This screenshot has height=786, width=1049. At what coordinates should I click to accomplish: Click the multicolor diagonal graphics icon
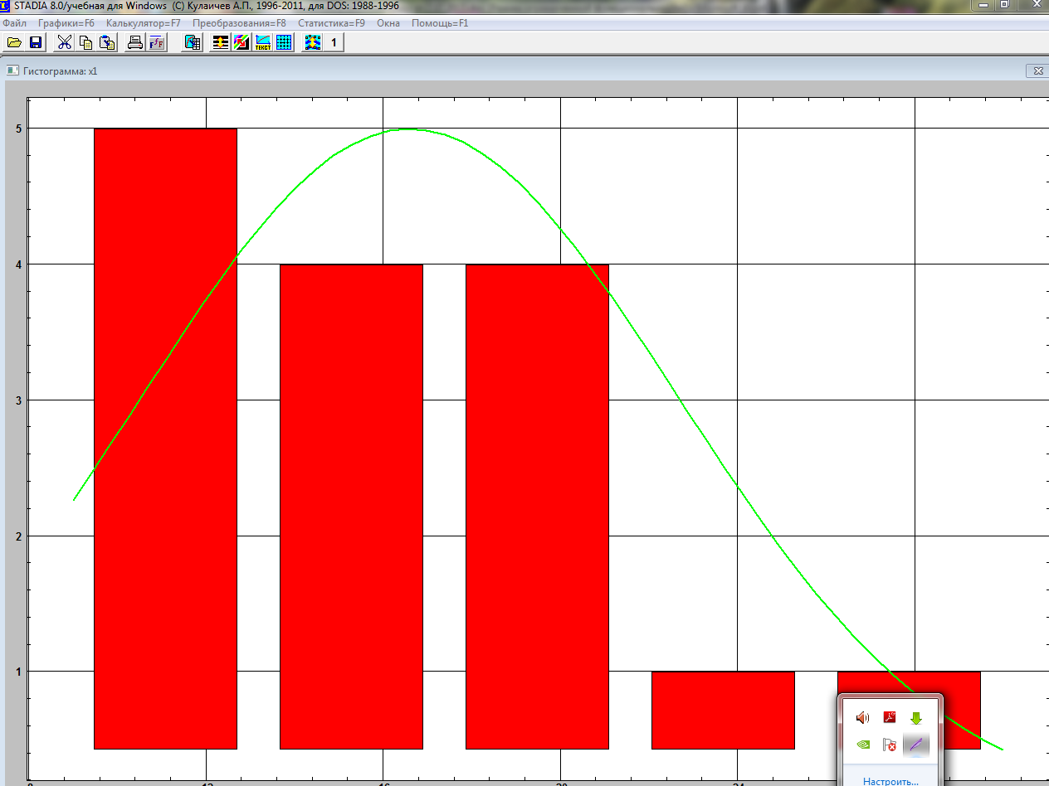(x=242, y=42)
